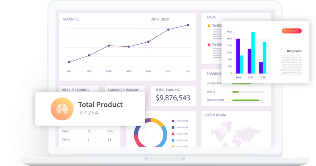Image resolution: width=316 pixels, height=166 pixels.
Task: Click the pink square icon beside second TASKS
Action: (x=209, y=45)
